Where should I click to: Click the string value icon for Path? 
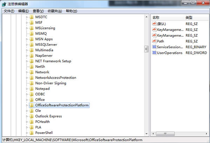(x=154, y=41)
